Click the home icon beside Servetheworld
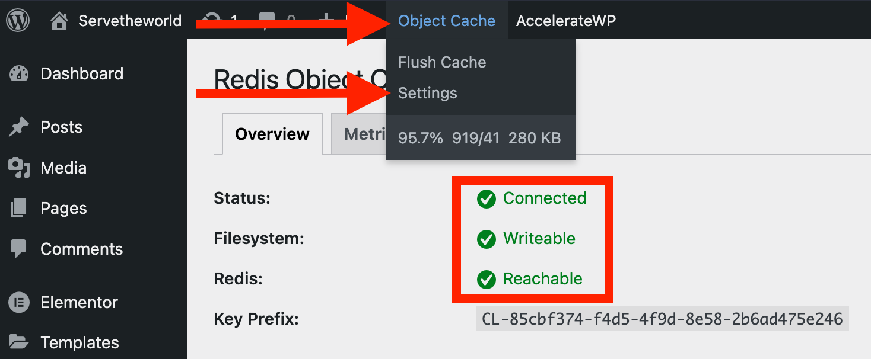The image size is (871, 359). click(59, 21)
